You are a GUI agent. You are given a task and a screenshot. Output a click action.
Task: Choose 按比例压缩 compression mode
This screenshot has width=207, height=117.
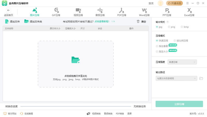[175, 41]
